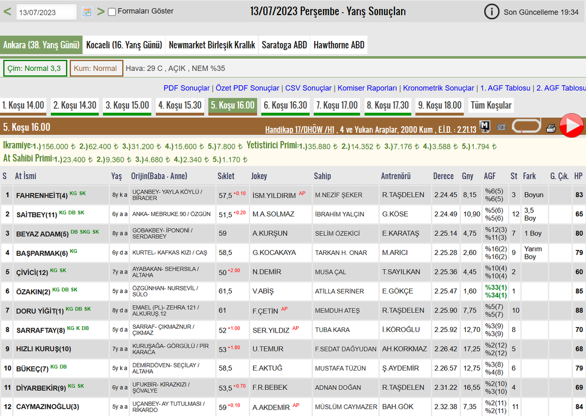
Task: Open horse BEYAZ ADAM(5)
Action: point(42,234)
